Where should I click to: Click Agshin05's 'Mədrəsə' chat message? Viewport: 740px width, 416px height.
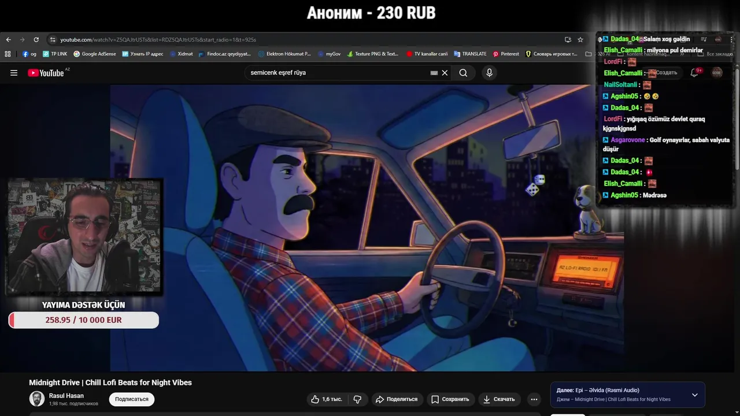coord(635,195)
